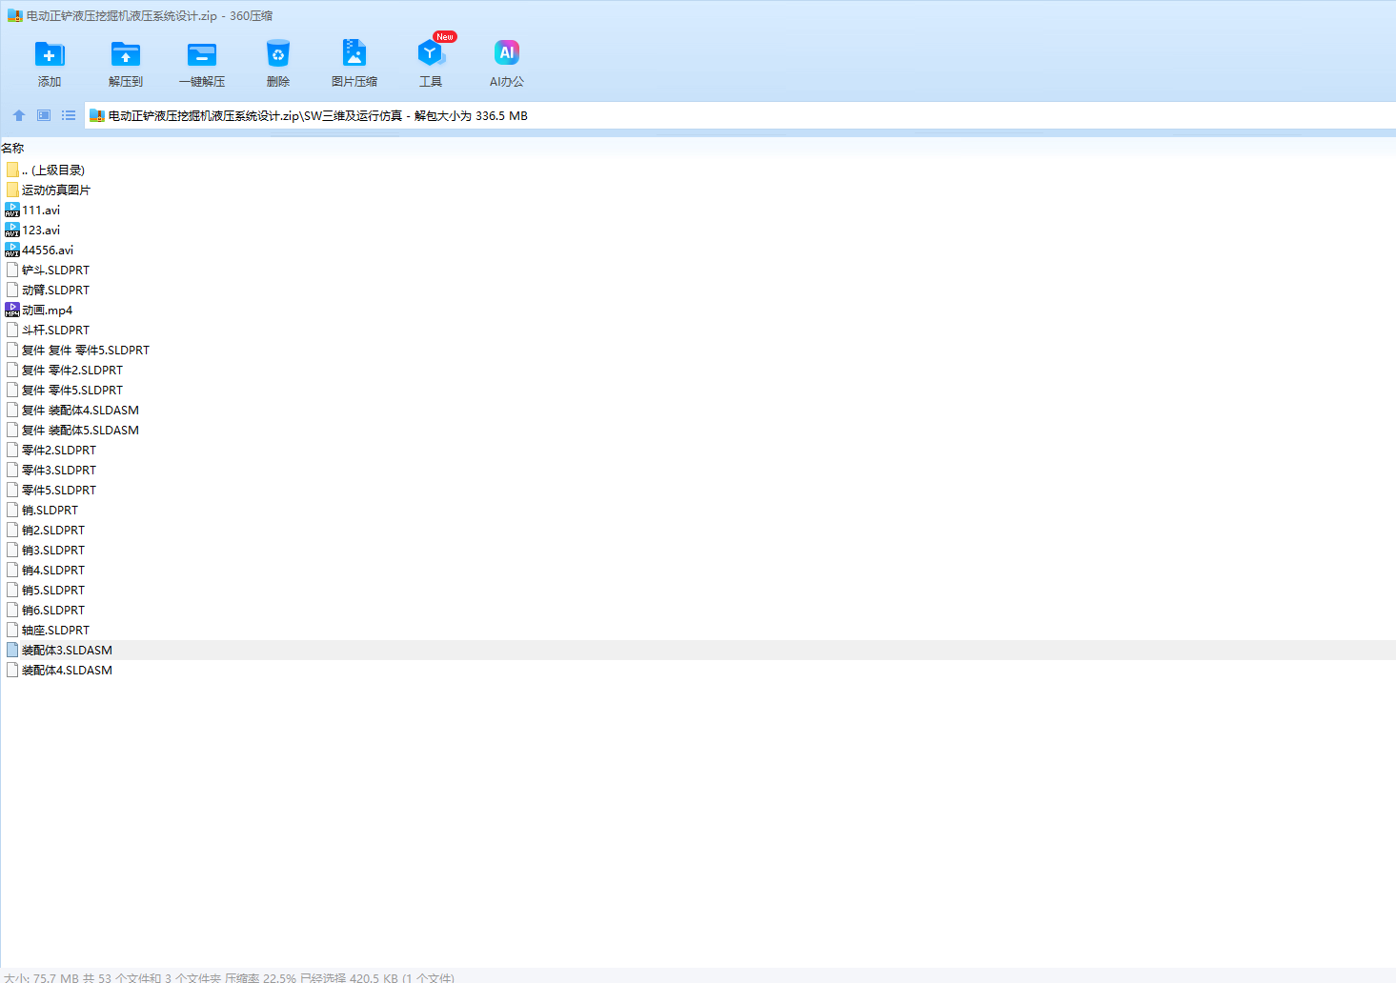Screen dimensions: 1396x983
Task: Click the mp4 icon of 动画.mp4
Action: click(12, 310)
